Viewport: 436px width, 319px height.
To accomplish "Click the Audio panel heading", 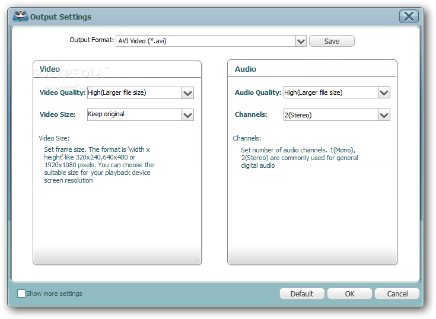I will click(246, 69).
